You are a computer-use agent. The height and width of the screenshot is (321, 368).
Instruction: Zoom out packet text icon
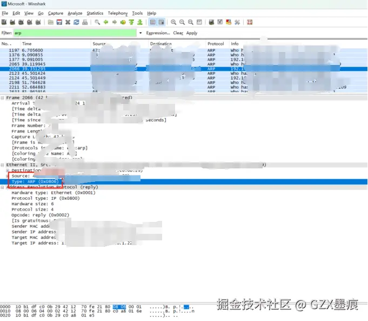(x=182, y=22)
